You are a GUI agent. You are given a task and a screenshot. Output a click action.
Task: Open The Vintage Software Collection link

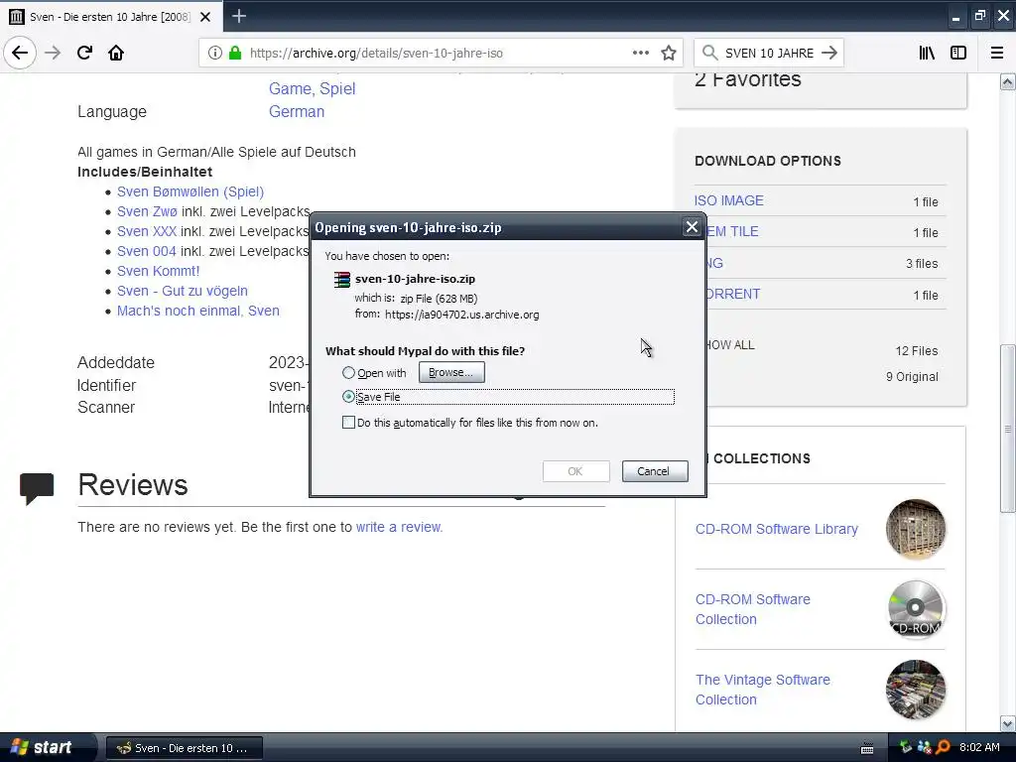(763, 690)
